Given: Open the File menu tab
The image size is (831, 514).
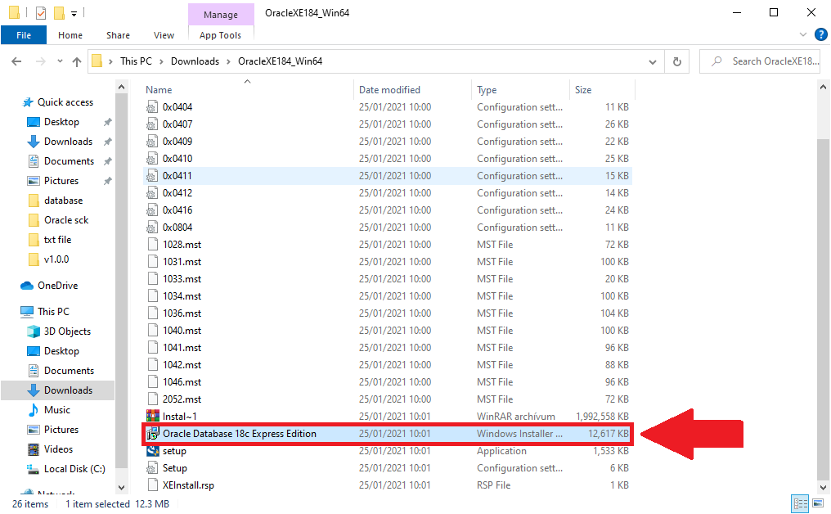Looking at the screenshot, I should pos(24,35).
